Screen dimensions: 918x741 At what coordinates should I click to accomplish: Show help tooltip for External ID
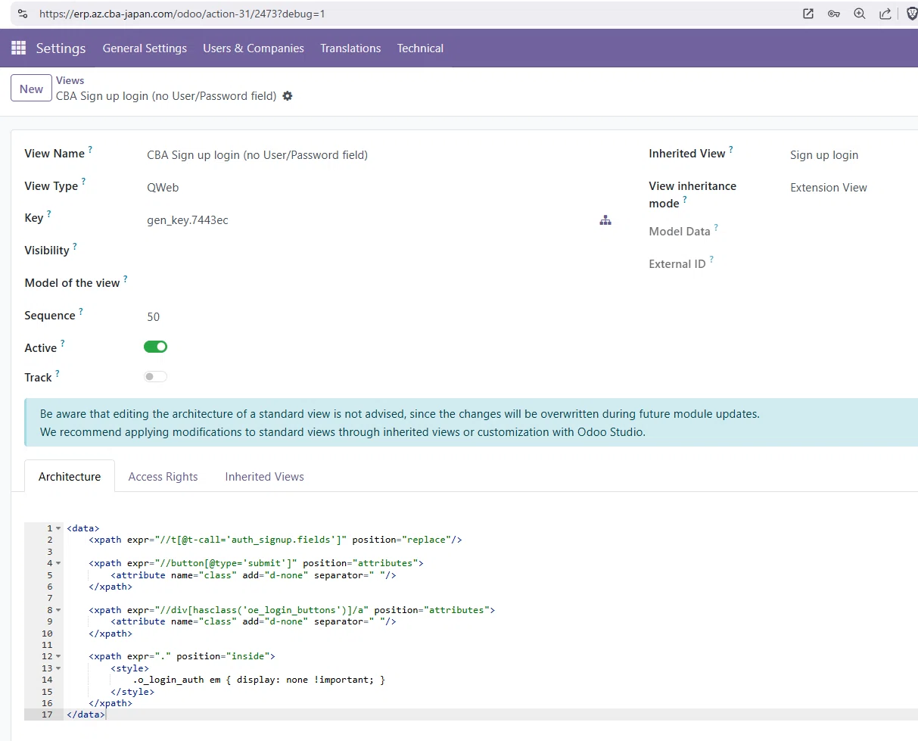click(711, 260)
